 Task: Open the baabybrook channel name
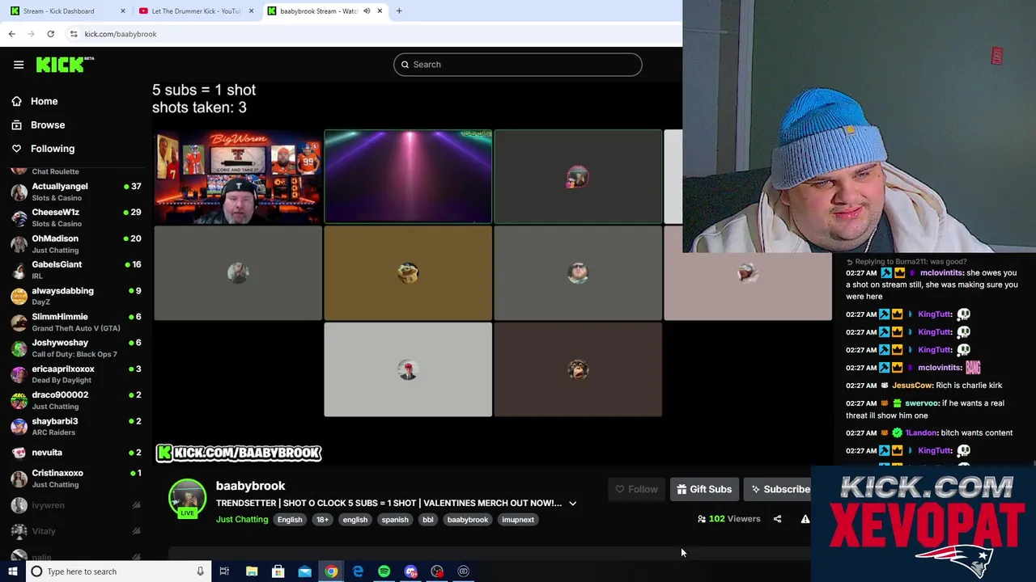(x=250, y=486)
